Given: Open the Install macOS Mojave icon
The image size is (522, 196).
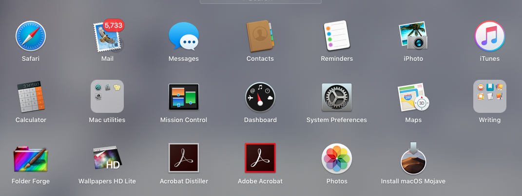Looking at the screenshot, I should tap(413, 158).
